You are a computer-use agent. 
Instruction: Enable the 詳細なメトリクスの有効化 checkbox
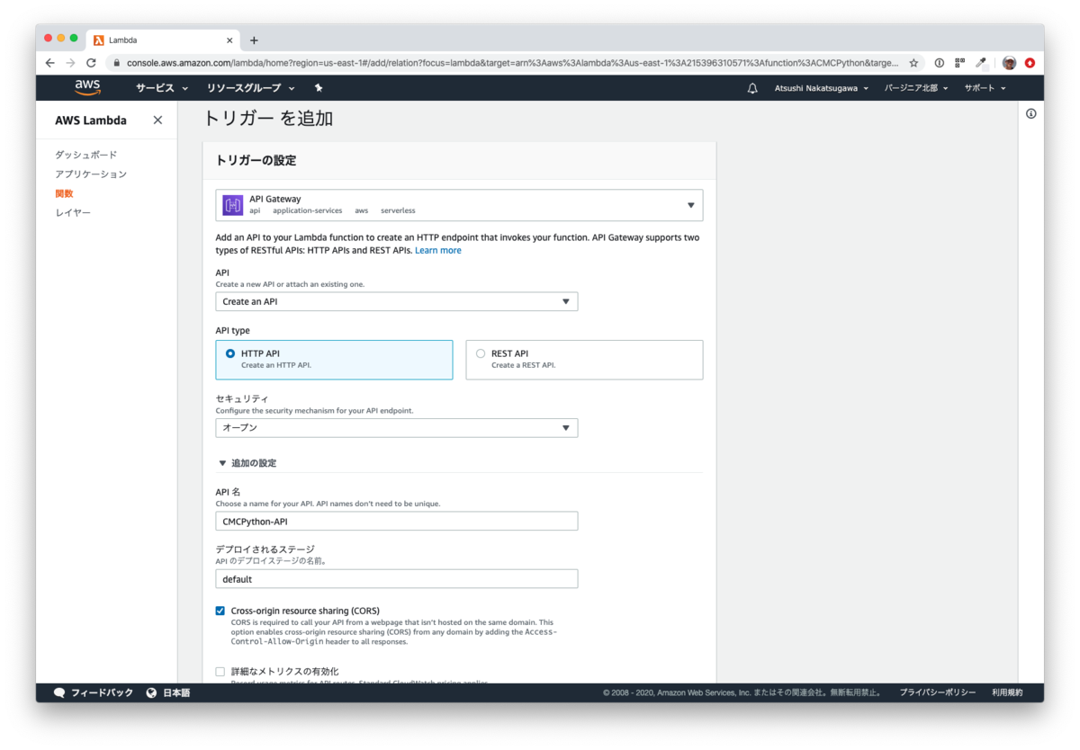point(220,671)
